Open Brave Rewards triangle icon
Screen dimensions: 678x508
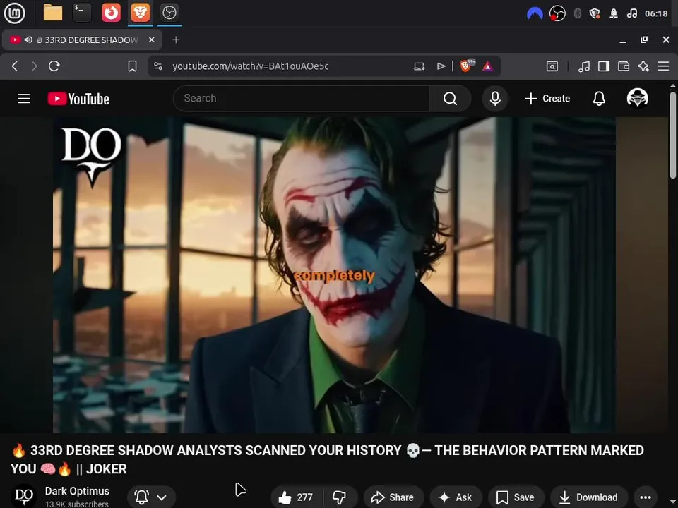point(488,66)
